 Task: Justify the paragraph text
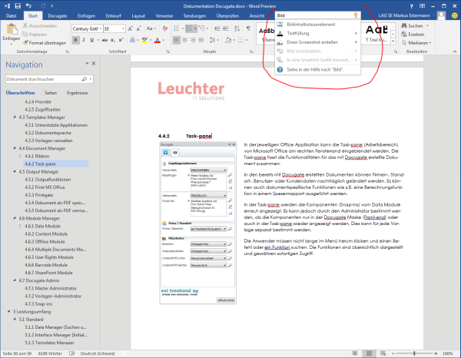(201, 40)
